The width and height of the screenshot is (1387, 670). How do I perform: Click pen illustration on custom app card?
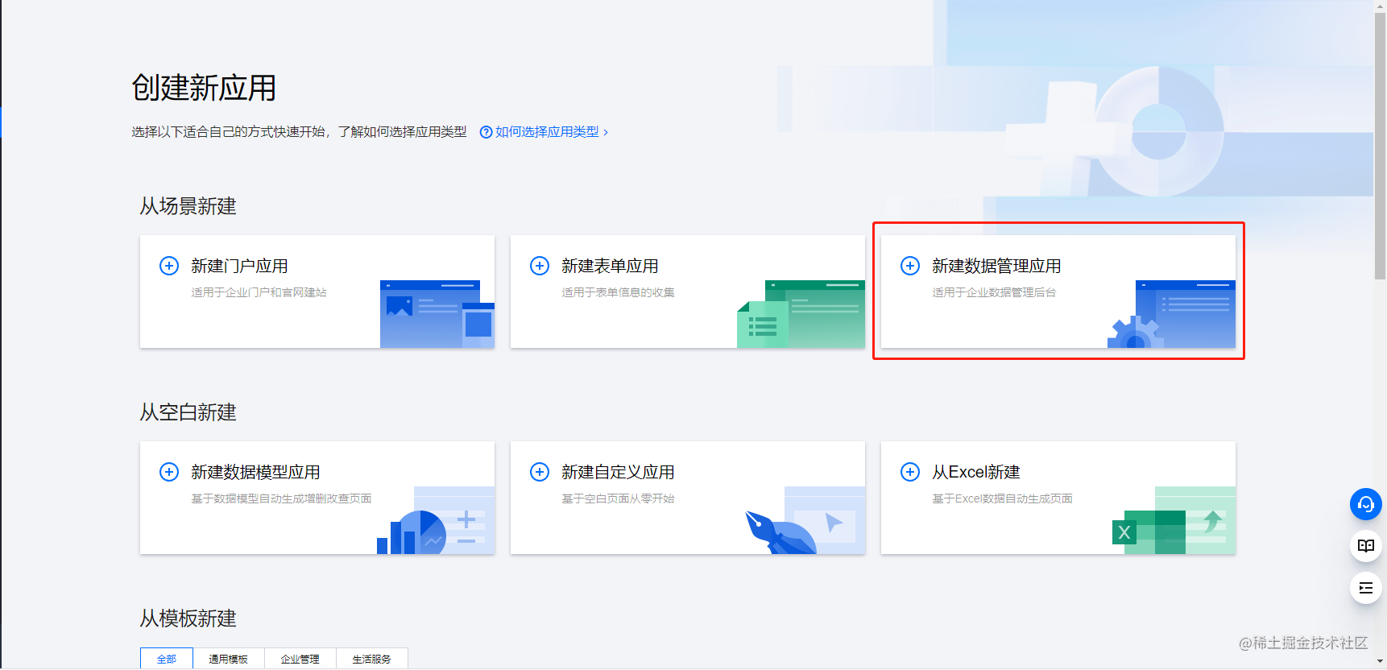coord(805,520)
